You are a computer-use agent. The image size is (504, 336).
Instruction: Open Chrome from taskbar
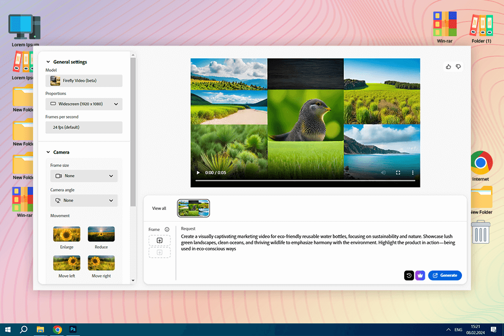pyautogui.click(x=57, y=330)
